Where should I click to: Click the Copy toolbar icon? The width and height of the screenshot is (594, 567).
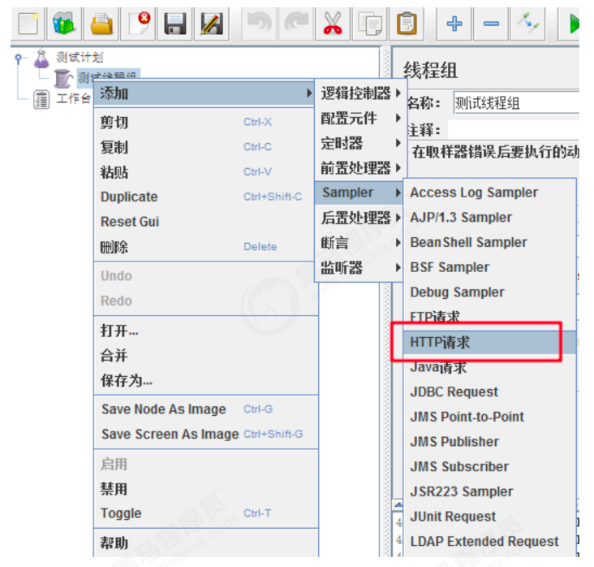click(x=371, y=24)
